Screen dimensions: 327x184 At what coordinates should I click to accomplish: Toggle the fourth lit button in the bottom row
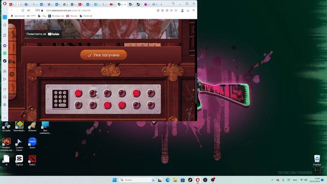122,105
